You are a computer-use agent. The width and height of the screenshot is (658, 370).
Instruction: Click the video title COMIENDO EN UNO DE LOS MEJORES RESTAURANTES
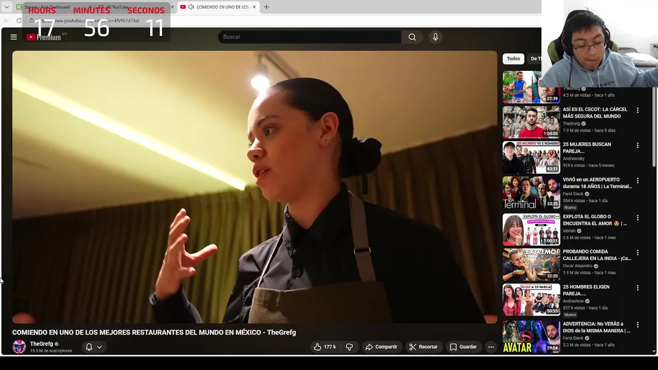pyautogui.click(x=154, y=332)
